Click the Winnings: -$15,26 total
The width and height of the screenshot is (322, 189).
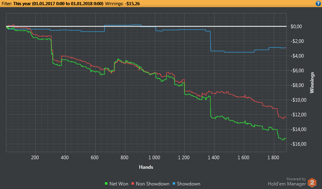tap(122, 4)
